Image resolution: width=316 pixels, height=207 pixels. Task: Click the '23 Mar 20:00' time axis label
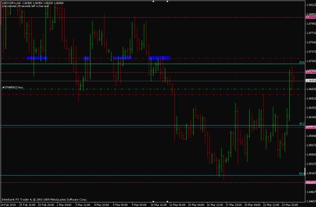click(290, 205)
